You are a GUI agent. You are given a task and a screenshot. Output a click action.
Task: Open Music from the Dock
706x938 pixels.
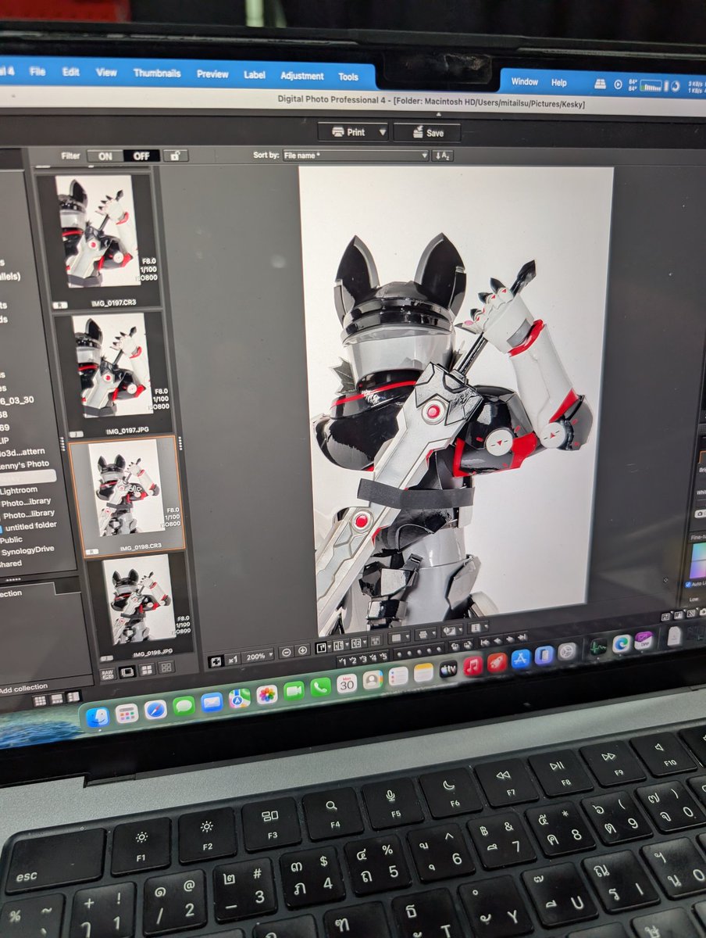[472, 665]
